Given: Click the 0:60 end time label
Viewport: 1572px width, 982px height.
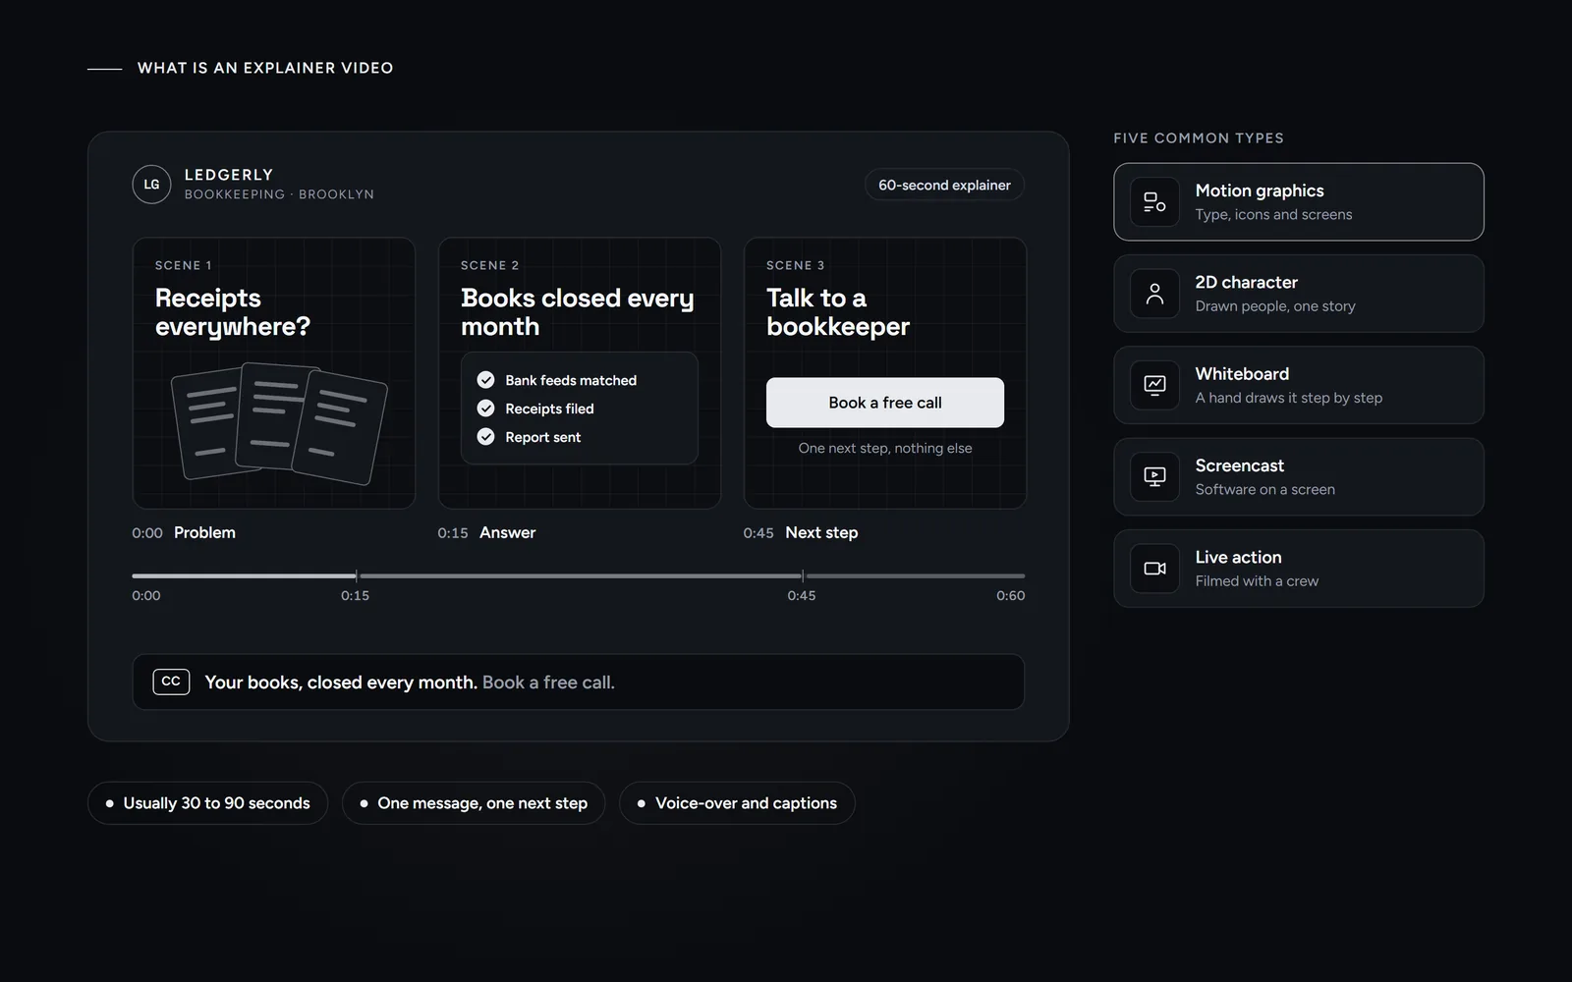Looking at the screenshot, I should [x=1011, y=596].
